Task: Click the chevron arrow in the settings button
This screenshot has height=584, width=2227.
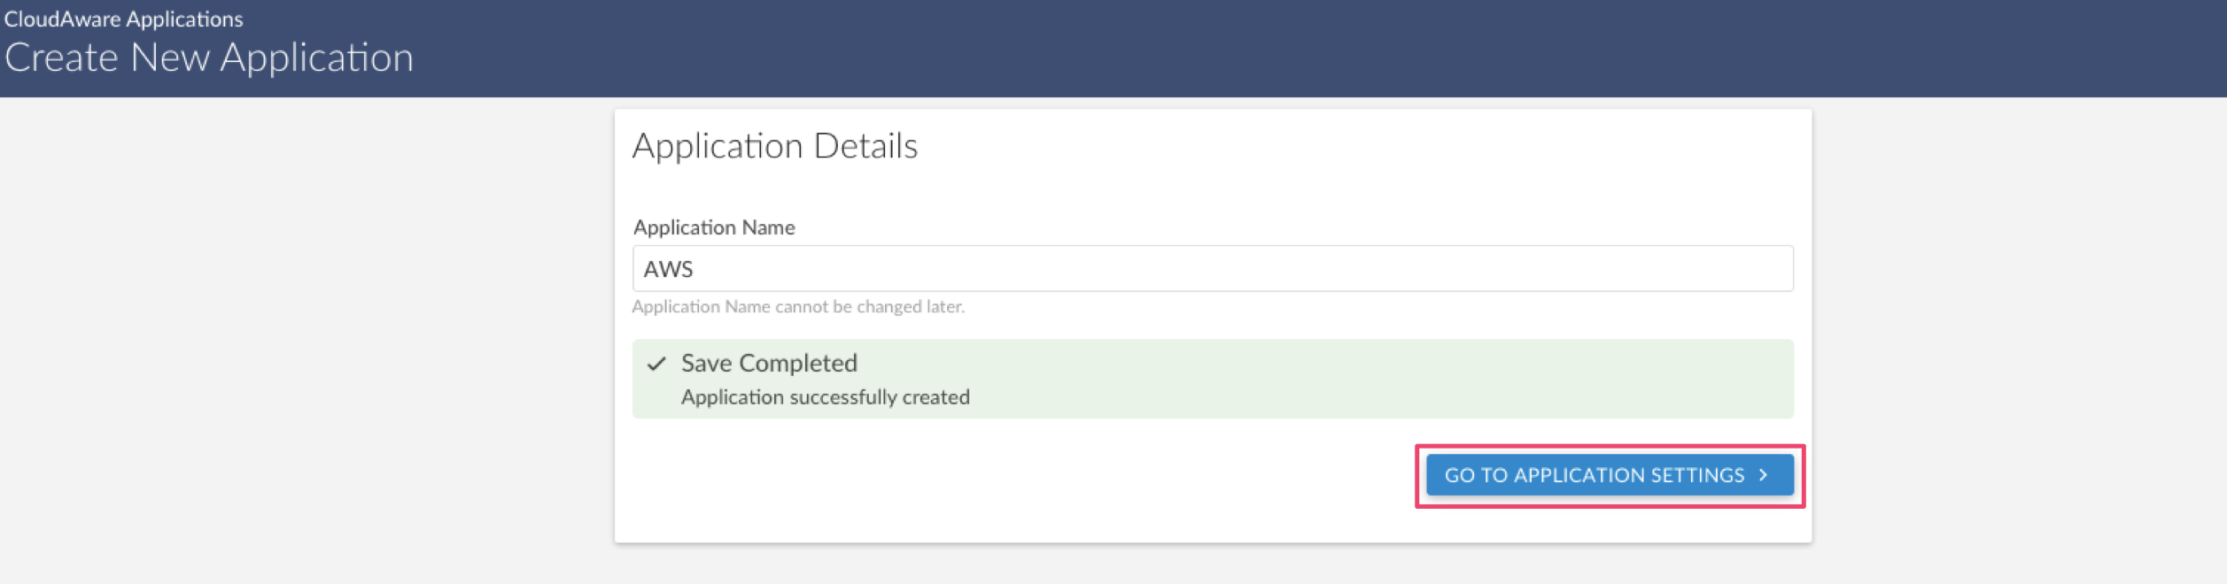Action: pos(1764,475)
